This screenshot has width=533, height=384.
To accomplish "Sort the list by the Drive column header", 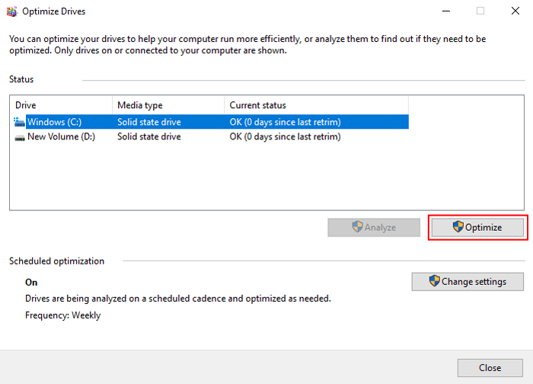I will (x=61, y=105).
